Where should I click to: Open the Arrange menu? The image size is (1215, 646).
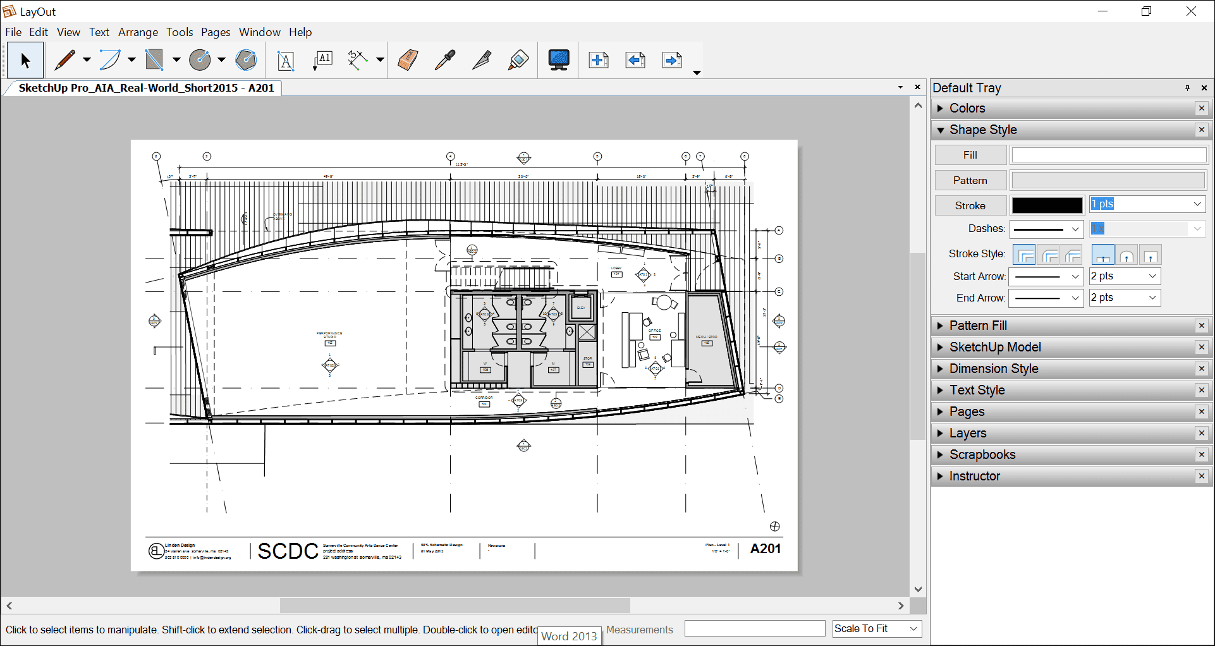(138, 32)
